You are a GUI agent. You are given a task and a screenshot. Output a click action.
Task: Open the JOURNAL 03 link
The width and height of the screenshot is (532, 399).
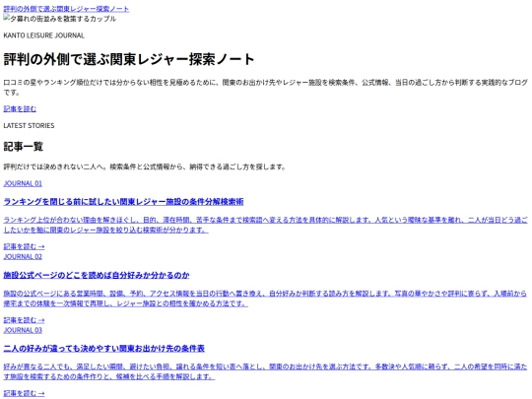[23, 330]
